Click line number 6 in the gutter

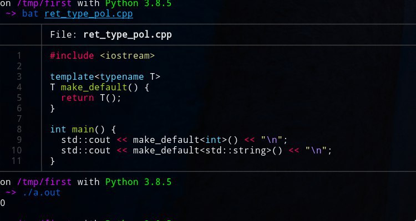pos(19,109)
